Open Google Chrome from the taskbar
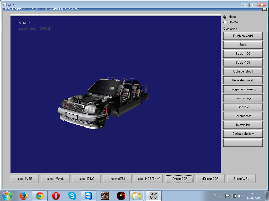The image size is (269, 201). (x=40, y=196)
